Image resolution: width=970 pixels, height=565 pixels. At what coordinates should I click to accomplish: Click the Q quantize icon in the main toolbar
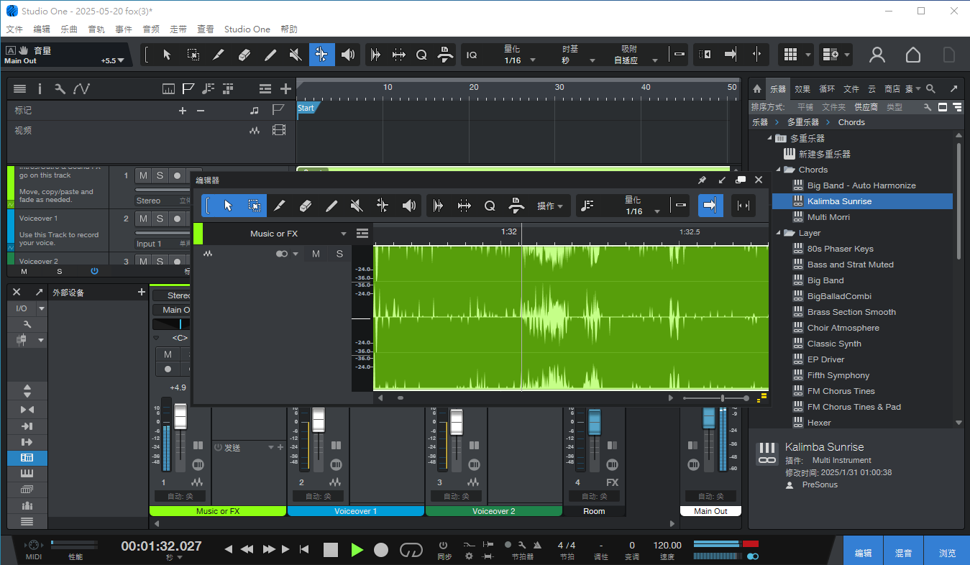[x=421, y=55]
